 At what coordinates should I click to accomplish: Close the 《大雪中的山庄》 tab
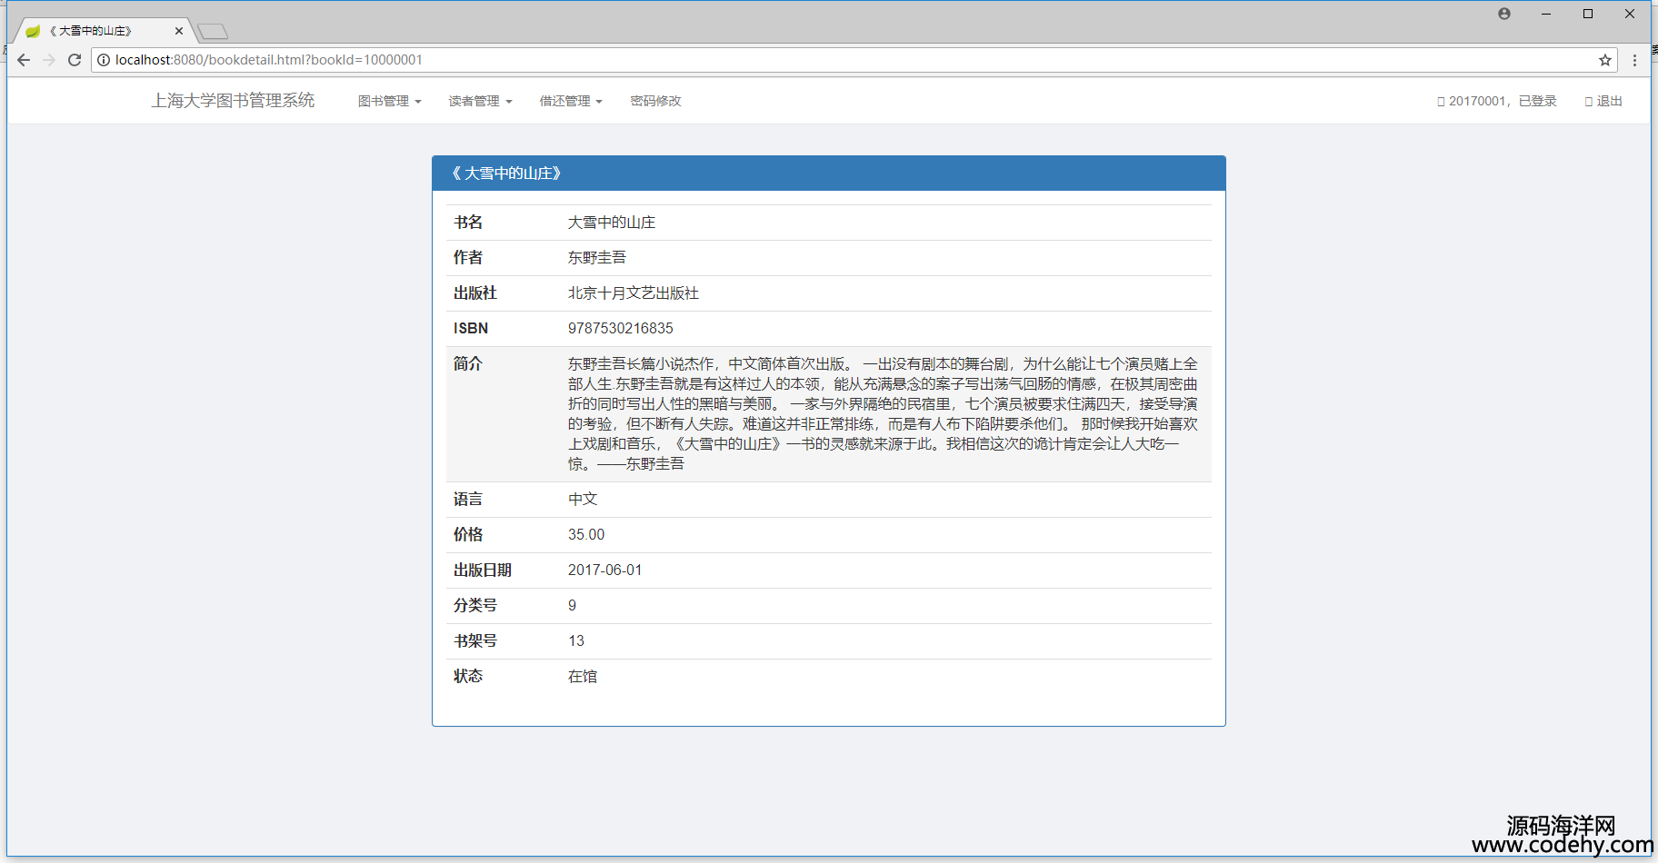(179, 31)
